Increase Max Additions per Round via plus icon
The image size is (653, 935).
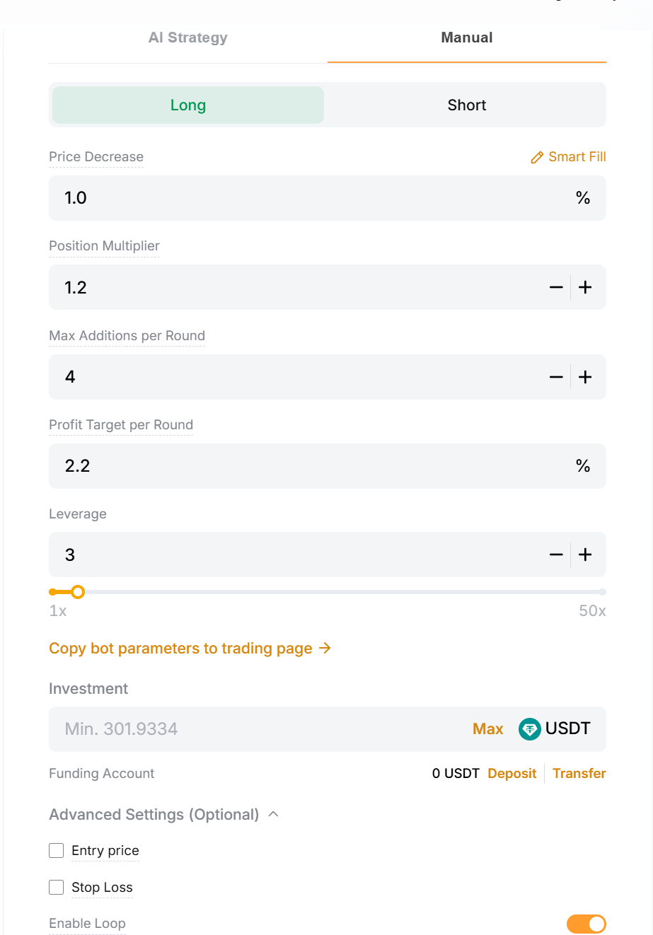tap(585, 376)
